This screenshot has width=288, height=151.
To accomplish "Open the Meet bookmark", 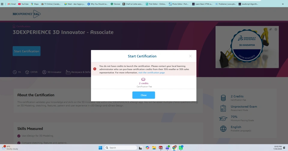I will point(75,4).
